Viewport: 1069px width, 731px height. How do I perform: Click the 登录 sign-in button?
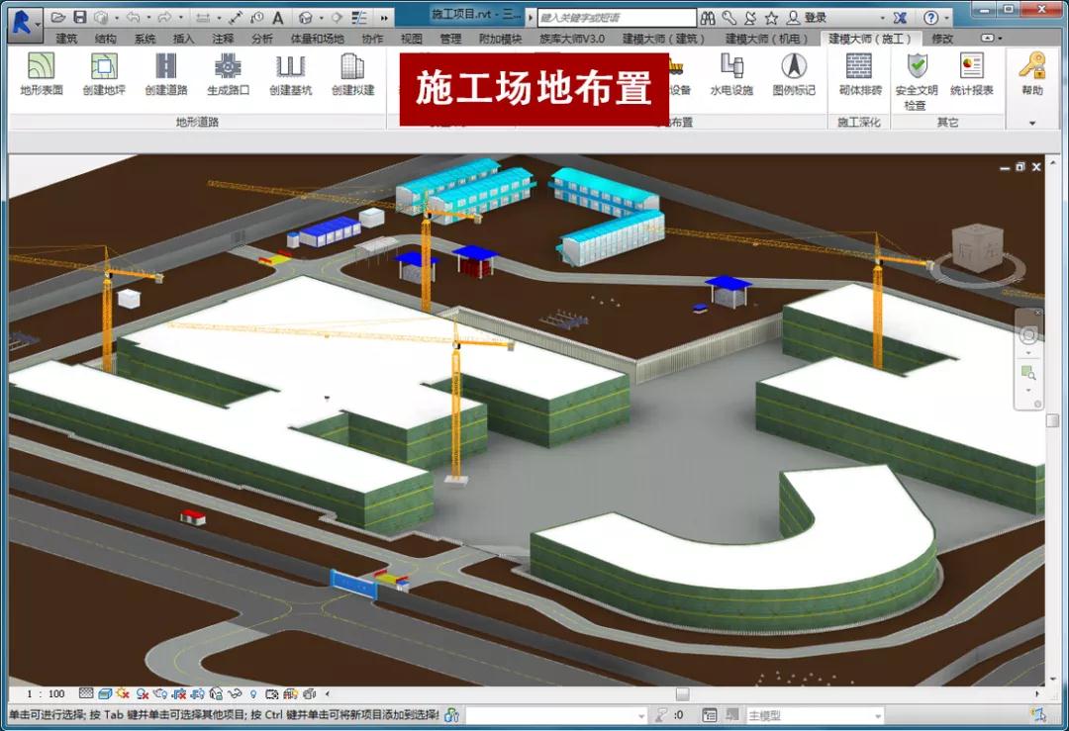pyautogui.click(x=808, y=18)
